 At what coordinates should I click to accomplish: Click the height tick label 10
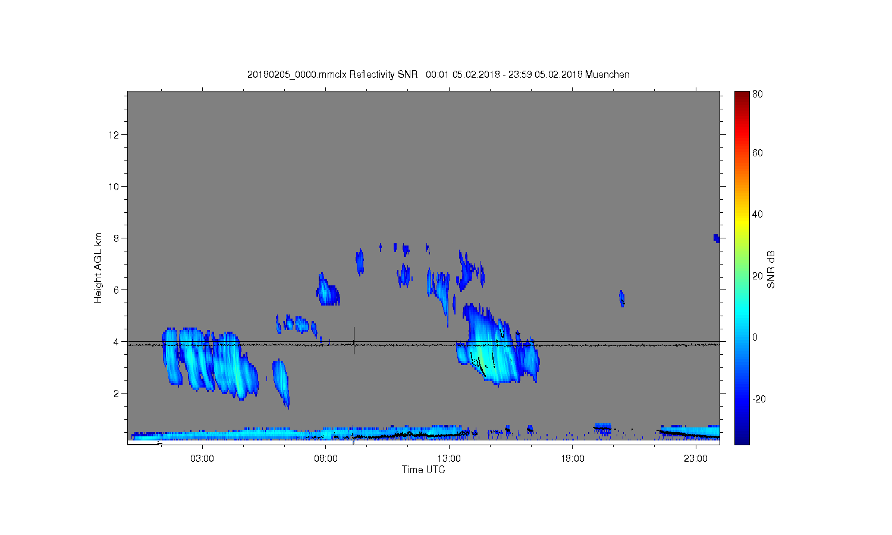point(114,187)
